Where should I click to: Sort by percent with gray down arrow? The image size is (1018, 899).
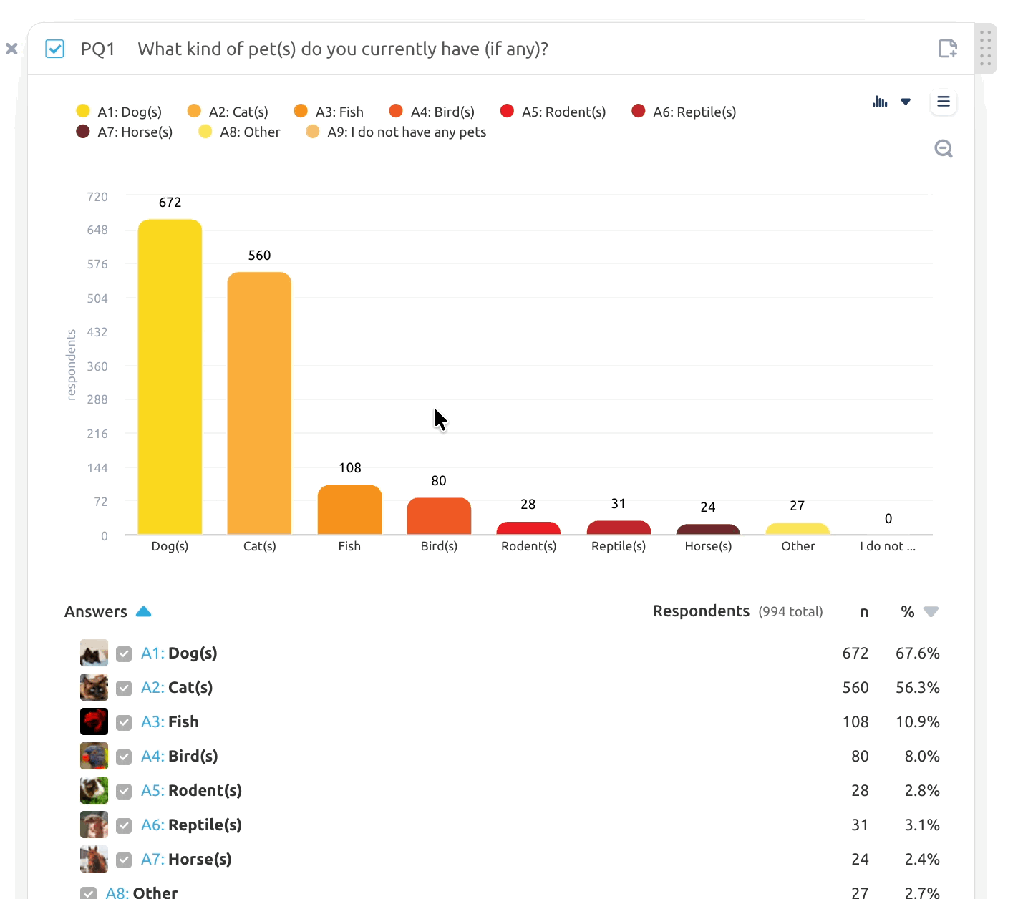click(931, 612)
